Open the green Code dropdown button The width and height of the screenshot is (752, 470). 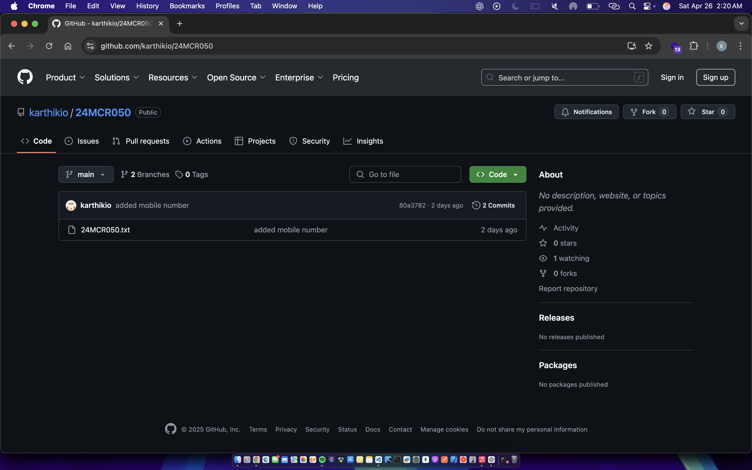pos(497,174)
